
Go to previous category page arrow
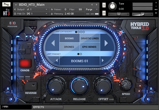(x=52, y=43)
